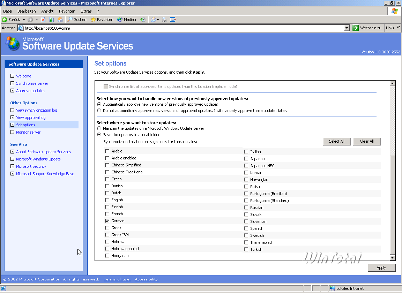Click the options pane scroll up arrow
Screen dimensions: 402x293
pyautogui.click(x=393, y=83)
